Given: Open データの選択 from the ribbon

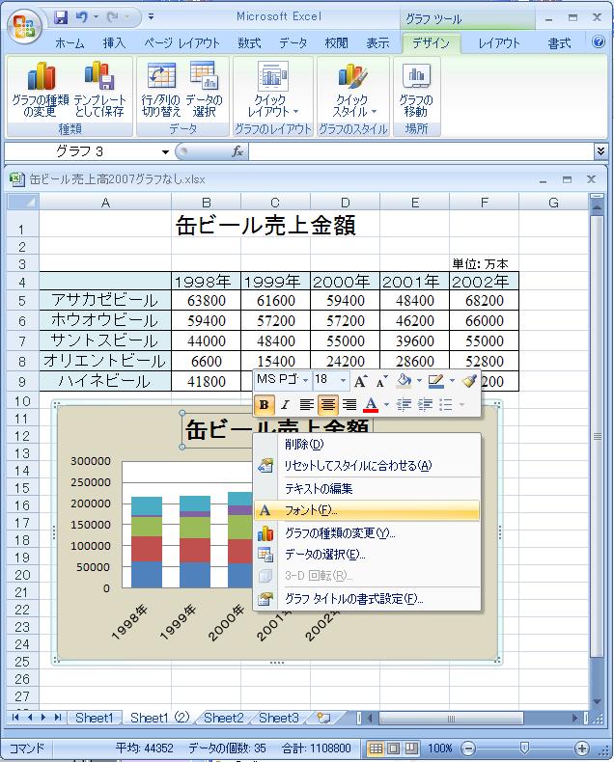Looking at the screenshot, I should point(204,90).
